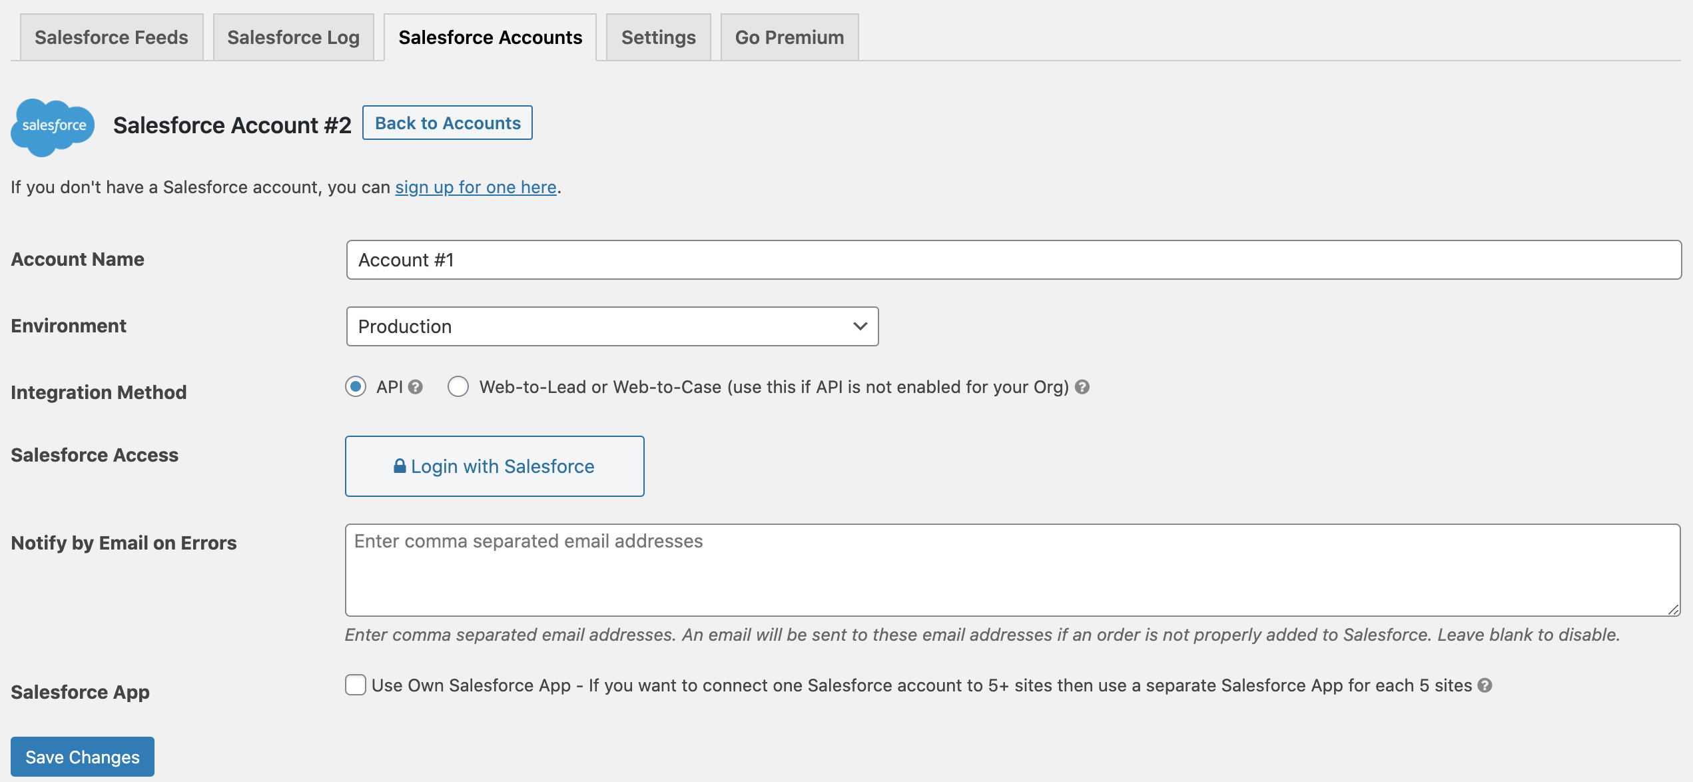
Task: Select Web-to-Lead or Web-to-Case radio button
Action: pos(458,386)
